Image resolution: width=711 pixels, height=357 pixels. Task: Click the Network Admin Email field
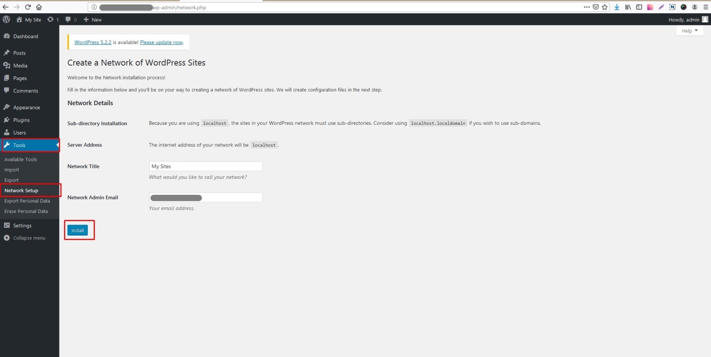[x=205, y=198]
